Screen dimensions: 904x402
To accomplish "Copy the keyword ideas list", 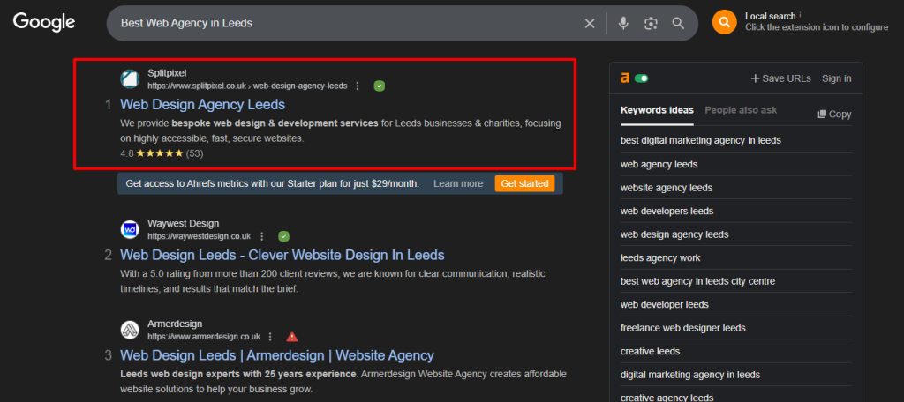I will click(x=834, y=114).
